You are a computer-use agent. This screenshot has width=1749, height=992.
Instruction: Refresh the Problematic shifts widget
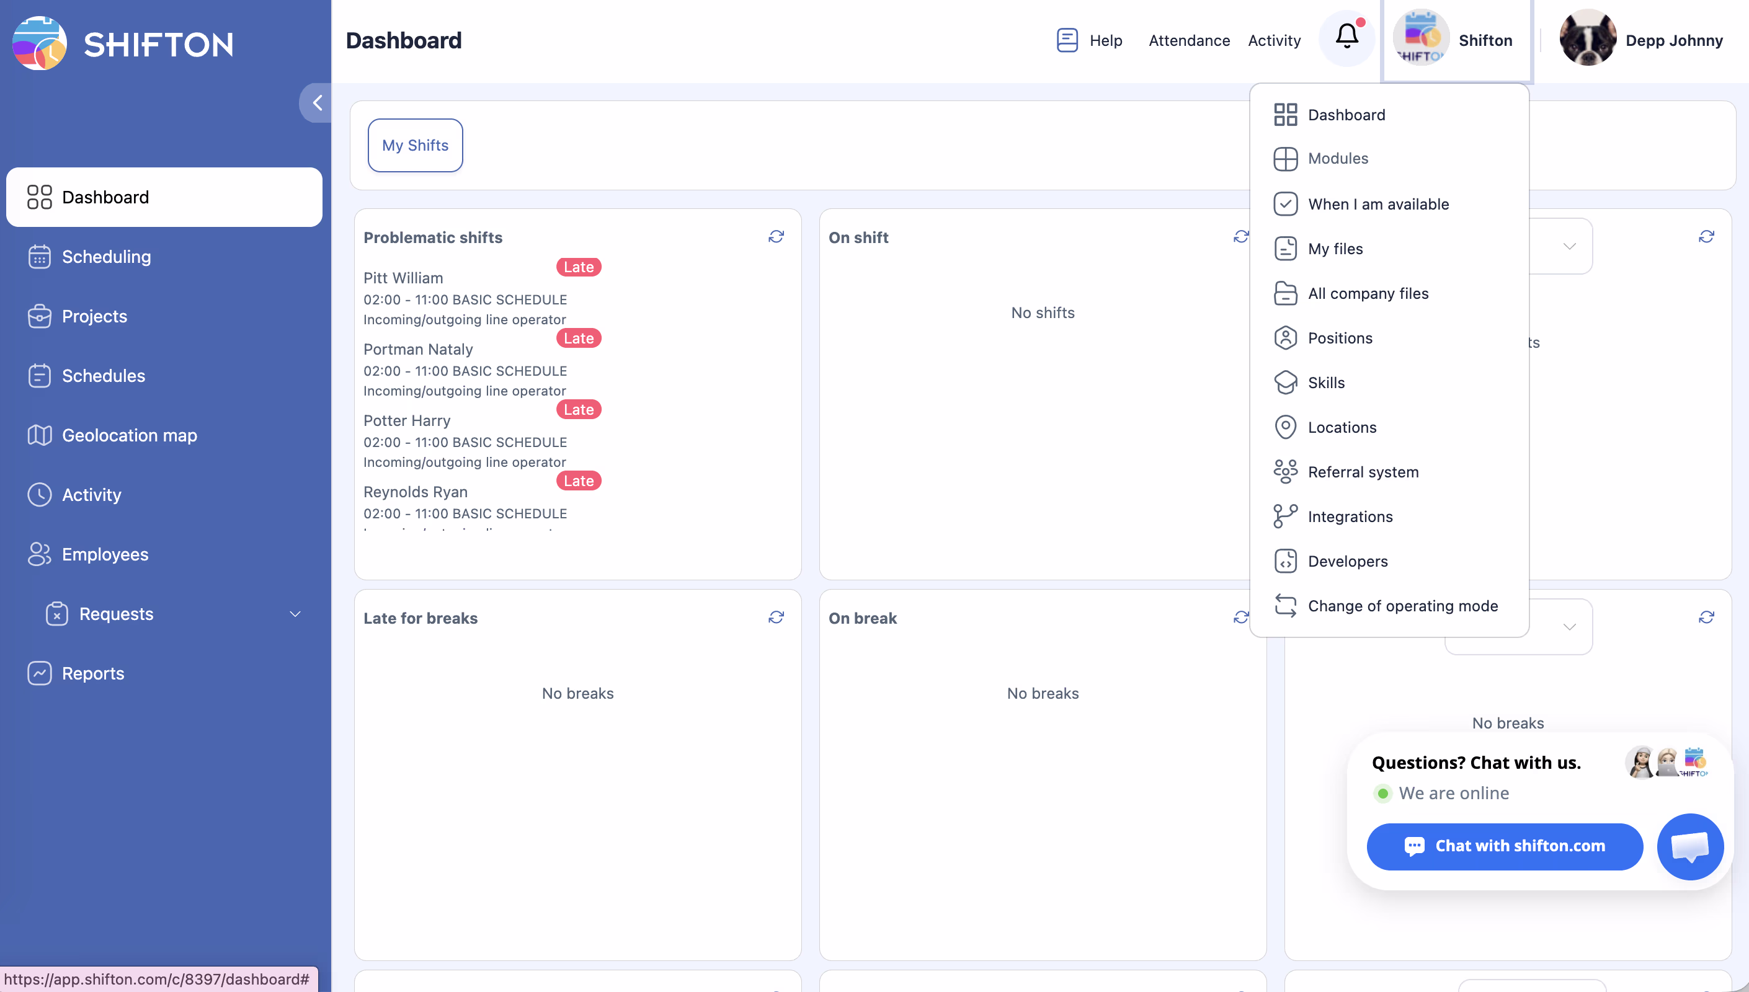[776, 236]
